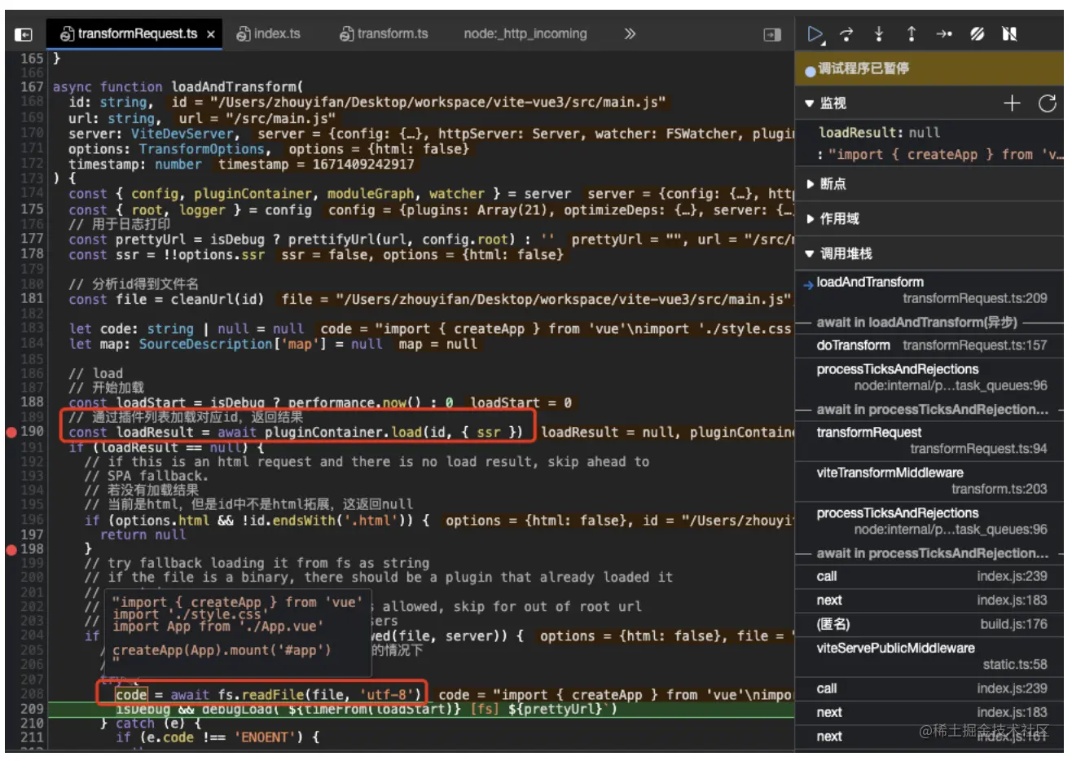Add a new watch expression with the plus icon
Image resolution: width=1072 pixels, height=761 pixels.
click(x=1012, y=103)
